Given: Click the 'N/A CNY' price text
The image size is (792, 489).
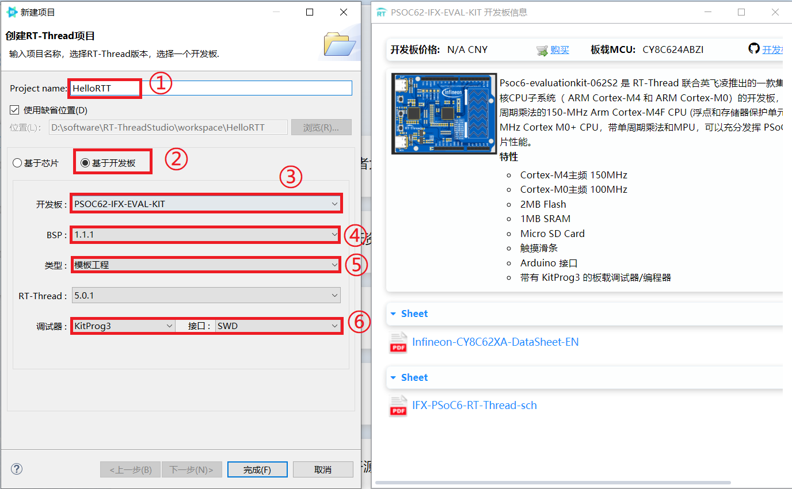Looking at the screenshot, I should (x=467, y=49).
